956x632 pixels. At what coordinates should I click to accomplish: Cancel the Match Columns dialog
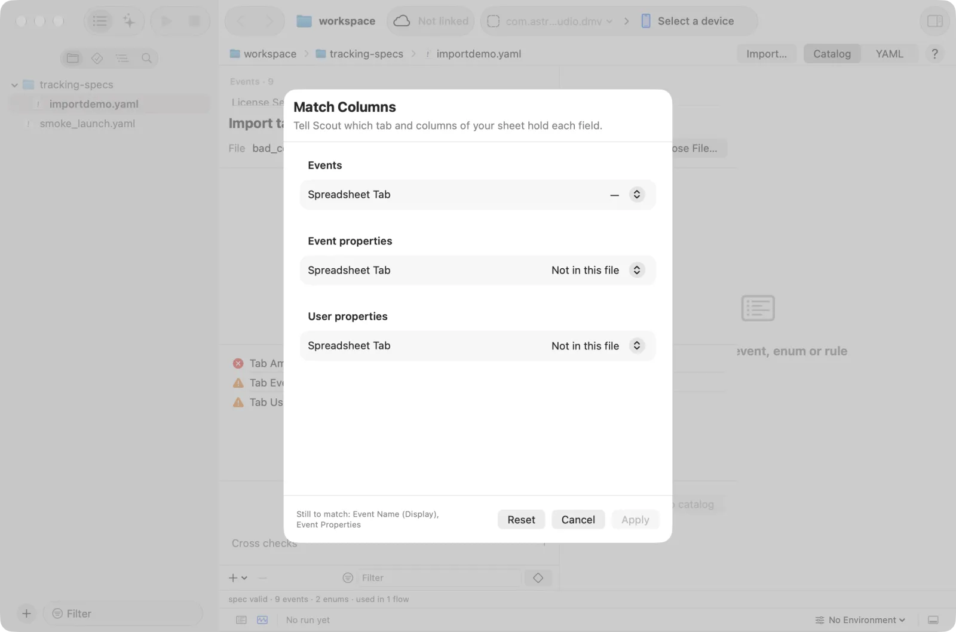tap(578, 520)
